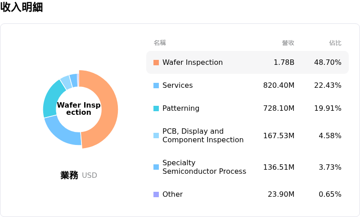
Task: Click the 業務 USD chart caption
Action: pos(79,175)
